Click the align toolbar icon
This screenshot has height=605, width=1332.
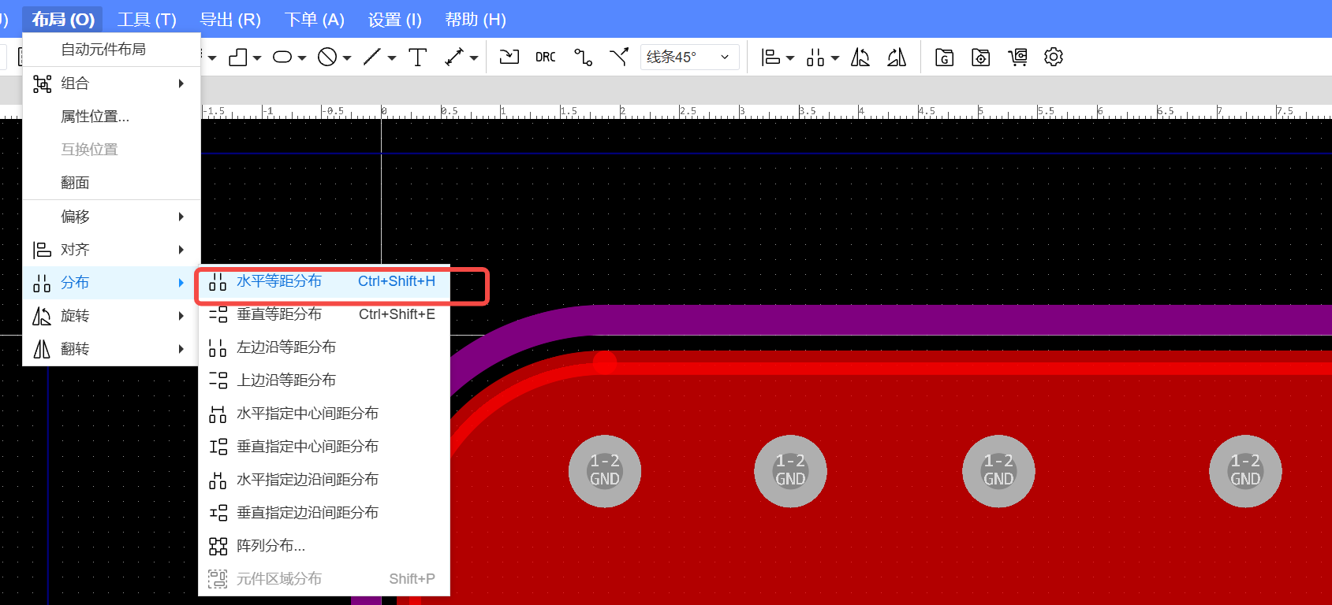(770, 57)
